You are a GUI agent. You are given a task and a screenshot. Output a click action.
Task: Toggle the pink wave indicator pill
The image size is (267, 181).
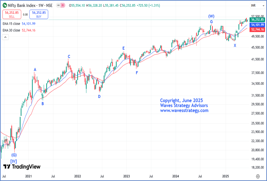[x=63, y=5]
